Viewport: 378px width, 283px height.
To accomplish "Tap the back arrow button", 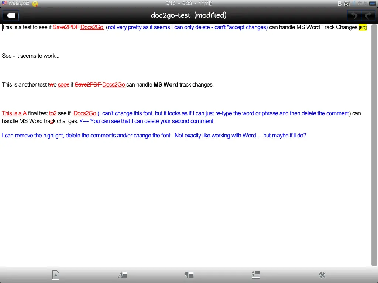I will 11,15.
